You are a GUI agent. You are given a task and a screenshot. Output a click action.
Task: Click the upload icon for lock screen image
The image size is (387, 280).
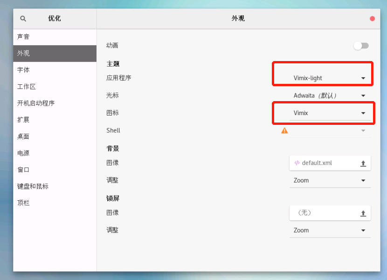pyautogui.click(x=363, y=213)
